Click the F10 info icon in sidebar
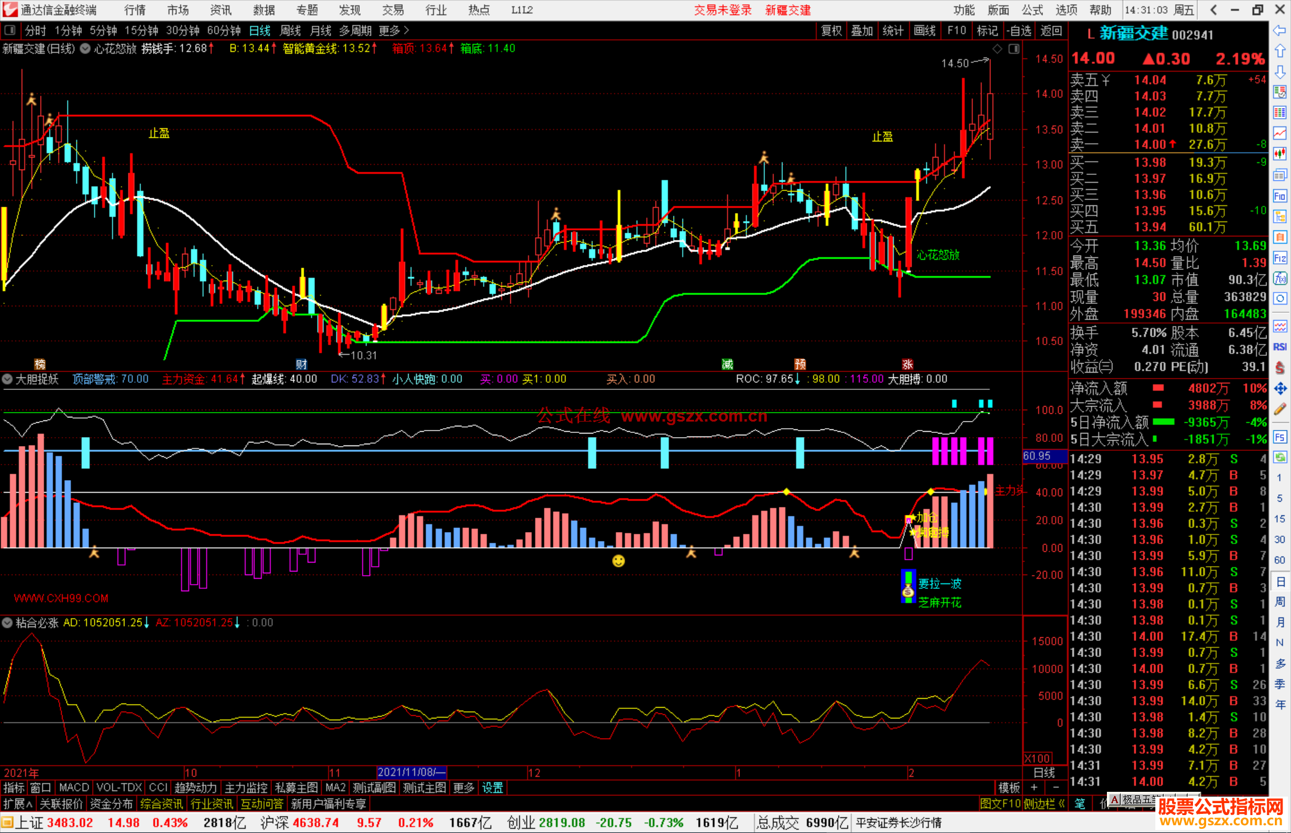1291x833 pixels. (x=1280, y=196)
